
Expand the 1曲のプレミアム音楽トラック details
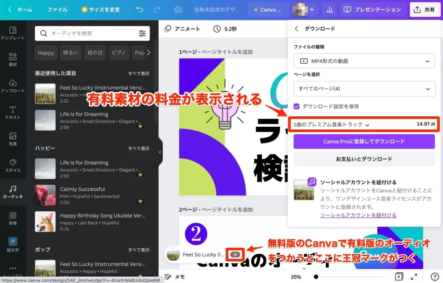pos(367,125)
